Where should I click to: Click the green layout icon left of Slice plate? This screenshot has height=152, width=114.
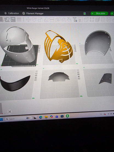point(85,13)
